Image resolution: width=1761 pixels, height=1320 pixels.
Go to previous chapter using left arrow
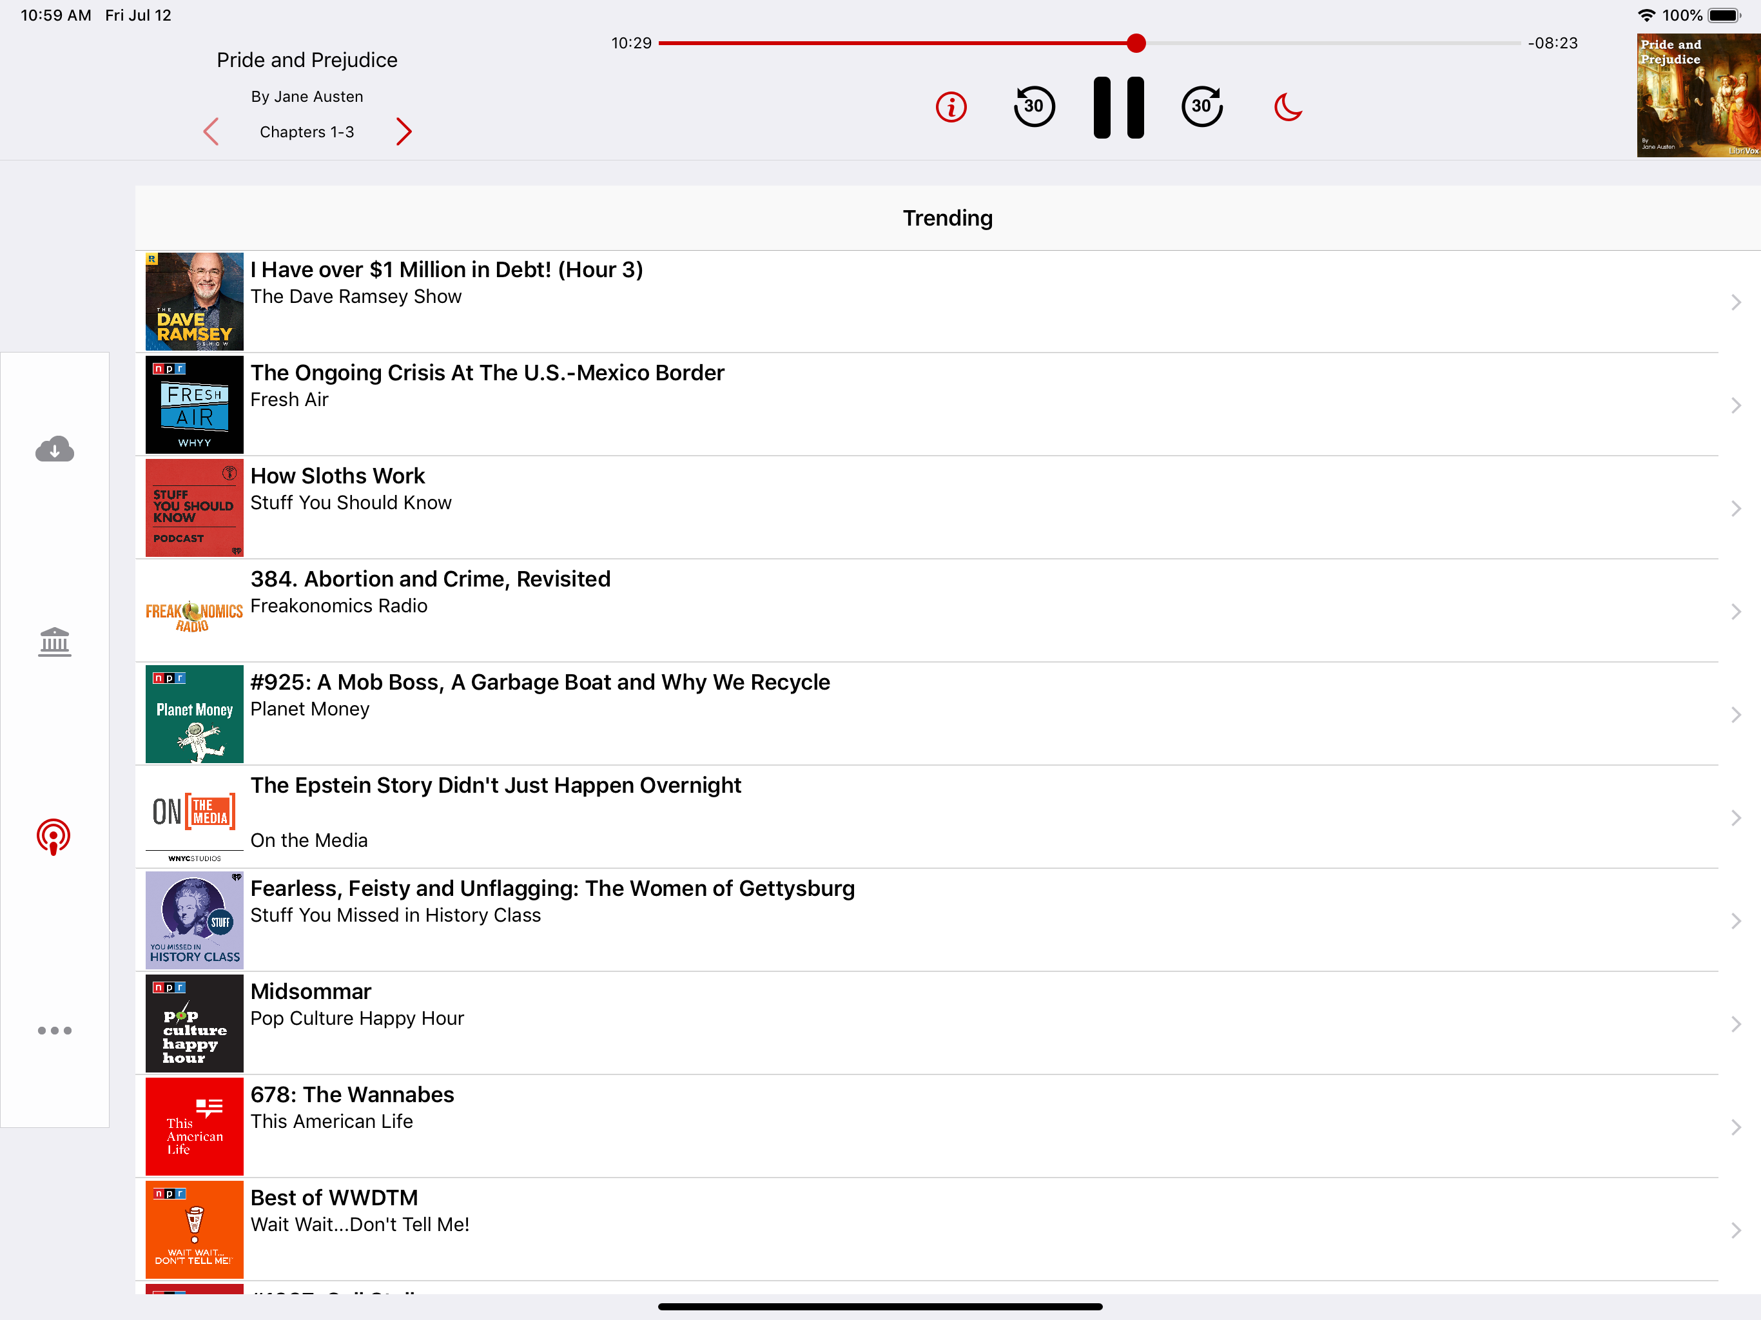pos(211,131)
